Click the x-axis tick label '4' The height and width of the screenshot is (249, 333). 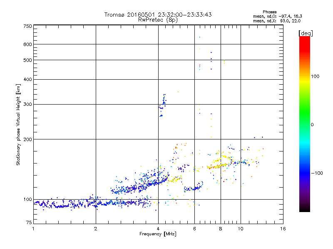[158, 229]
